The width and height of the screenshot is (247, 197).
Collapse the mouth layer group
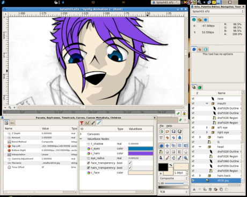(x=207, y=103)
